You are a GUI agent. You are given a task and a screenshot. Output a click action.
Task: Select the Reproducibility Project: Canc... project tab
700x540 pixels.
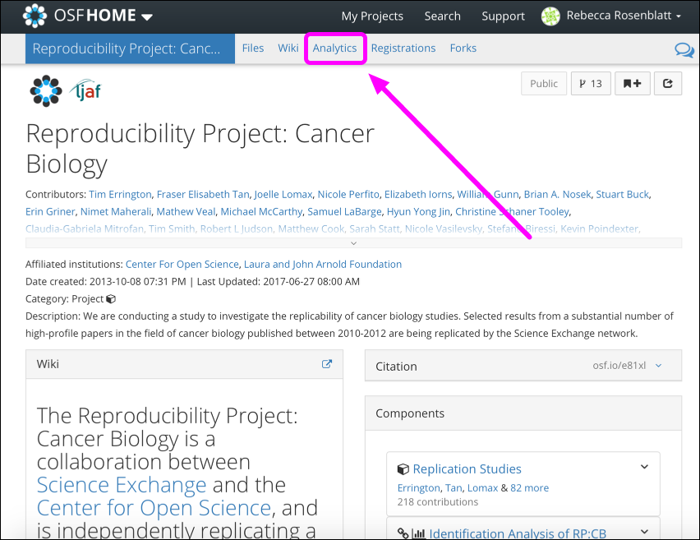[130, 48]
